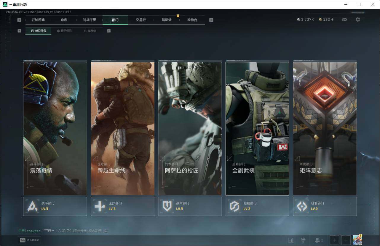Image resolution: width=380 pixels, height=246 pixels.
Task: Click the AKS-74U weapon link in chat
Action: coord(80,231)
